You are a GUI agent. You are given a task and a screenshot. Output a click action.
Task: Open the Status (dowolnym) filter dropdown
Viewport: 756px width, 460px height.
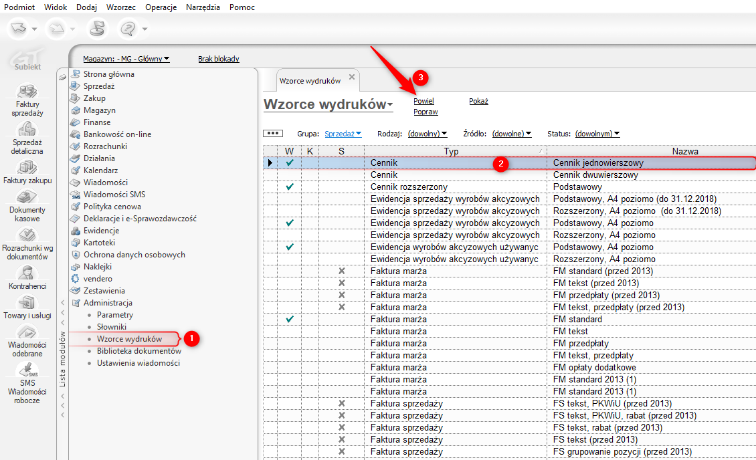point(597,134)
